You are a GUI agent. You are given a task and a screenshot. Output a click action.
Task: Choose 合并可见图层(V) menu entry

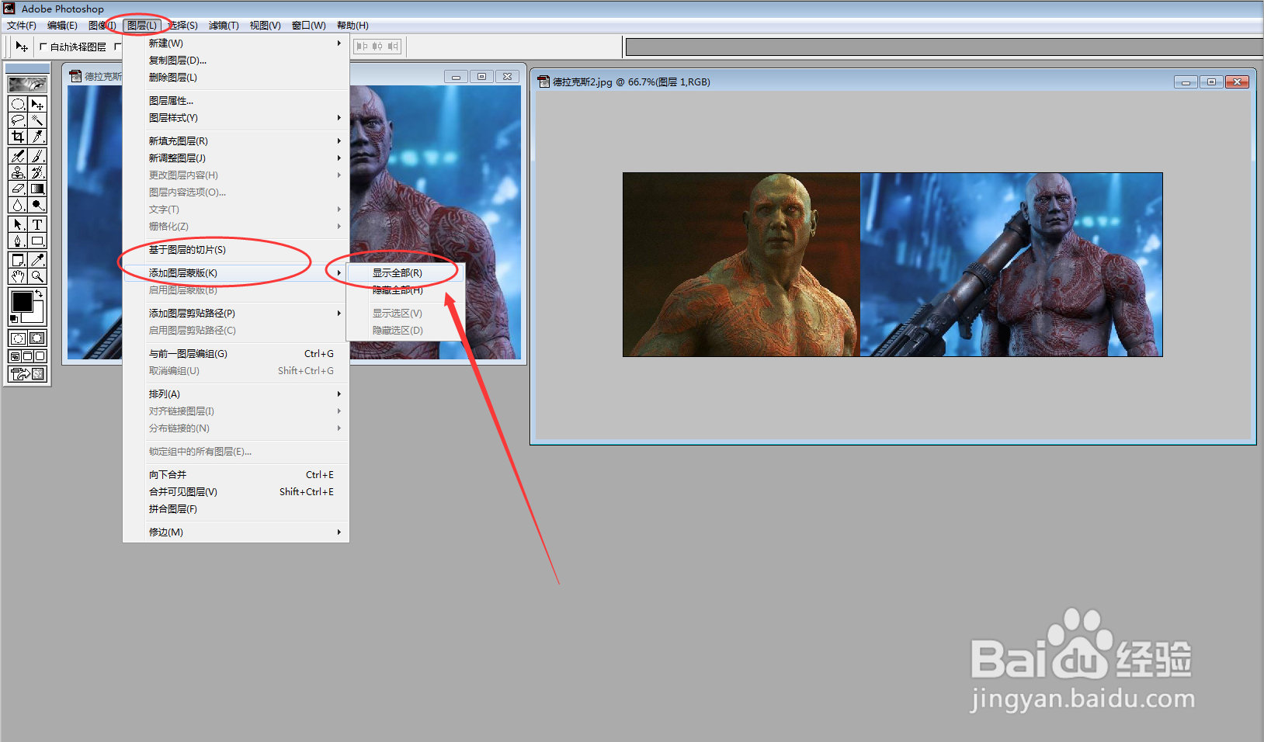point(236,492)
